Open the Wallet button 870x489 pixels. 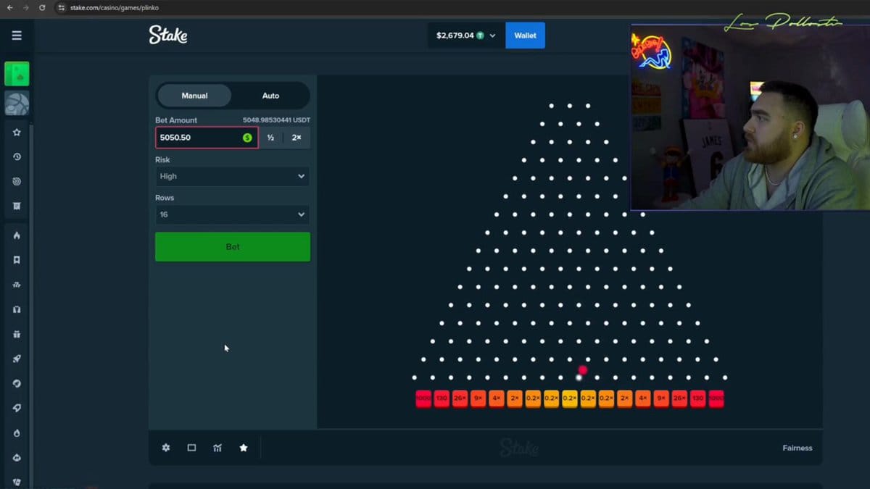coord(525,35)
